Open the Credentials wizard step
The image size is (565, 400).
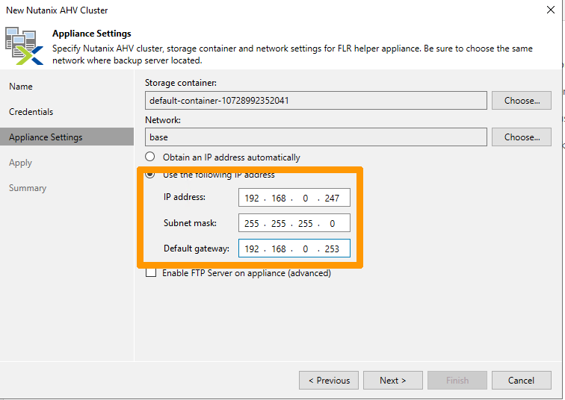pos(31,112)
